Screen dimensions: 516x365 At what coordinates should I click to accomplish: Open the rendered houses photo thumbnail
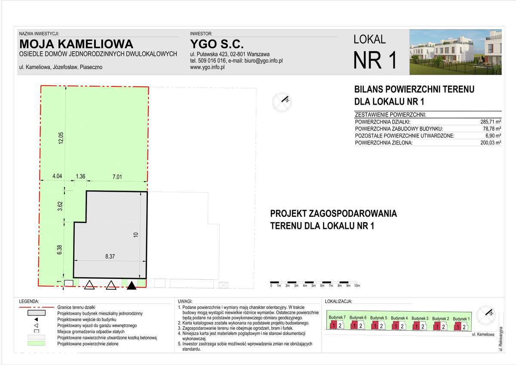point(455,52)
